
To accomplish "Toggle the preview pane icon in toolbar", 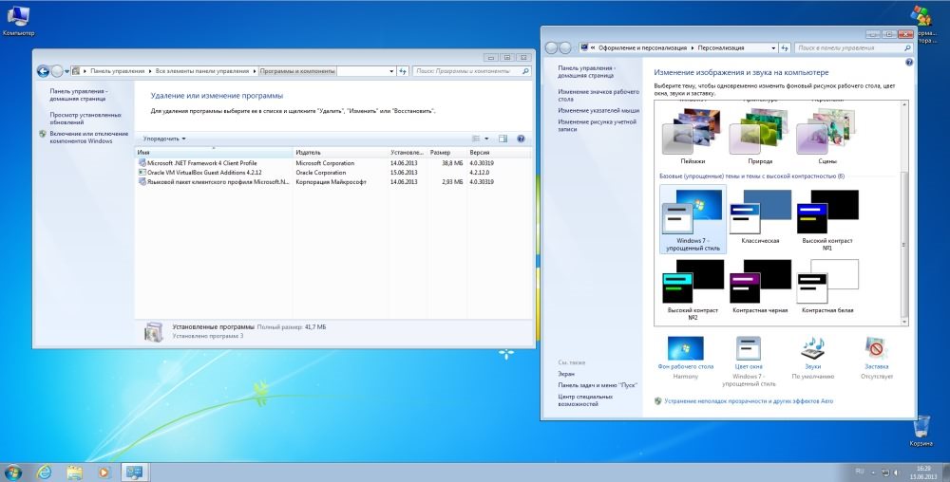I will 503,139.
